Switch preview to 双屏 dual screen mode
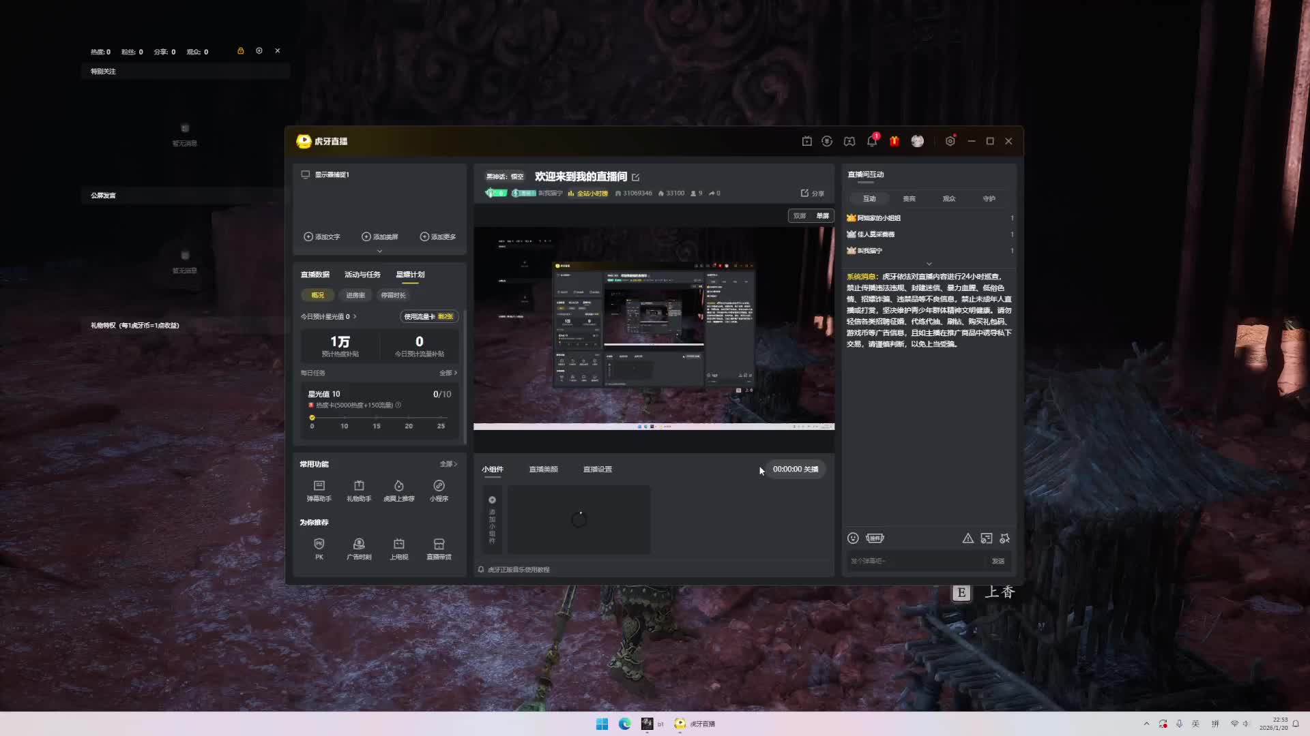Screen dimensions: 1310x736 click(x=800, y=216)
